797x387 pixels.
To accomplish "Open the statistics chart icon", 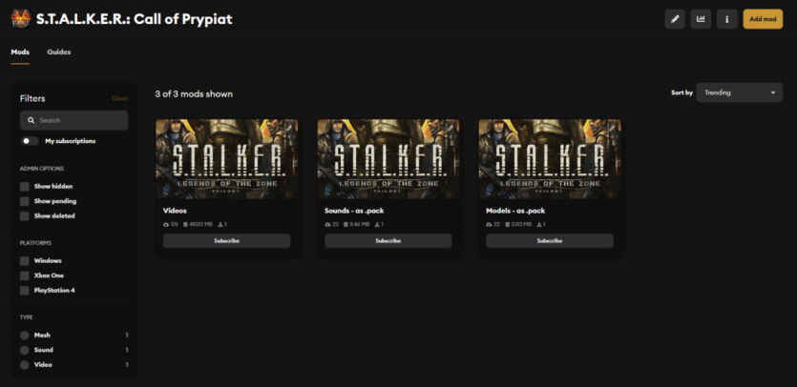I will (701, 19).
